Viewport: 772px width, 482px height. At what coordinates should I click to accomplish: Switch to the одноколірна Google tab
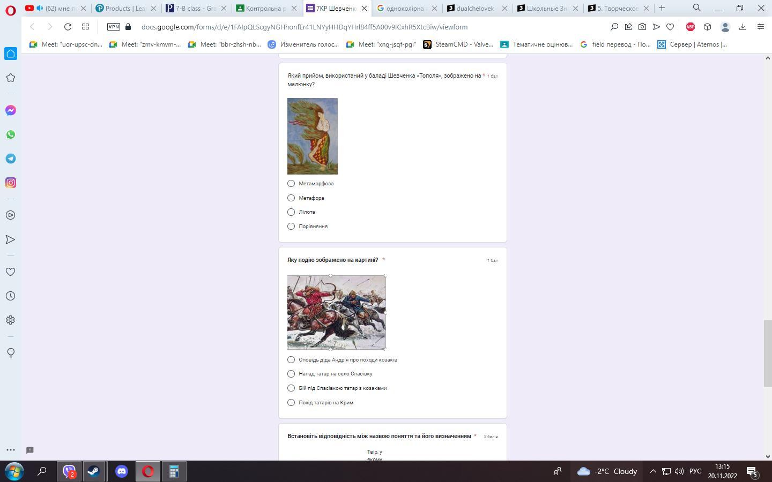407,8
